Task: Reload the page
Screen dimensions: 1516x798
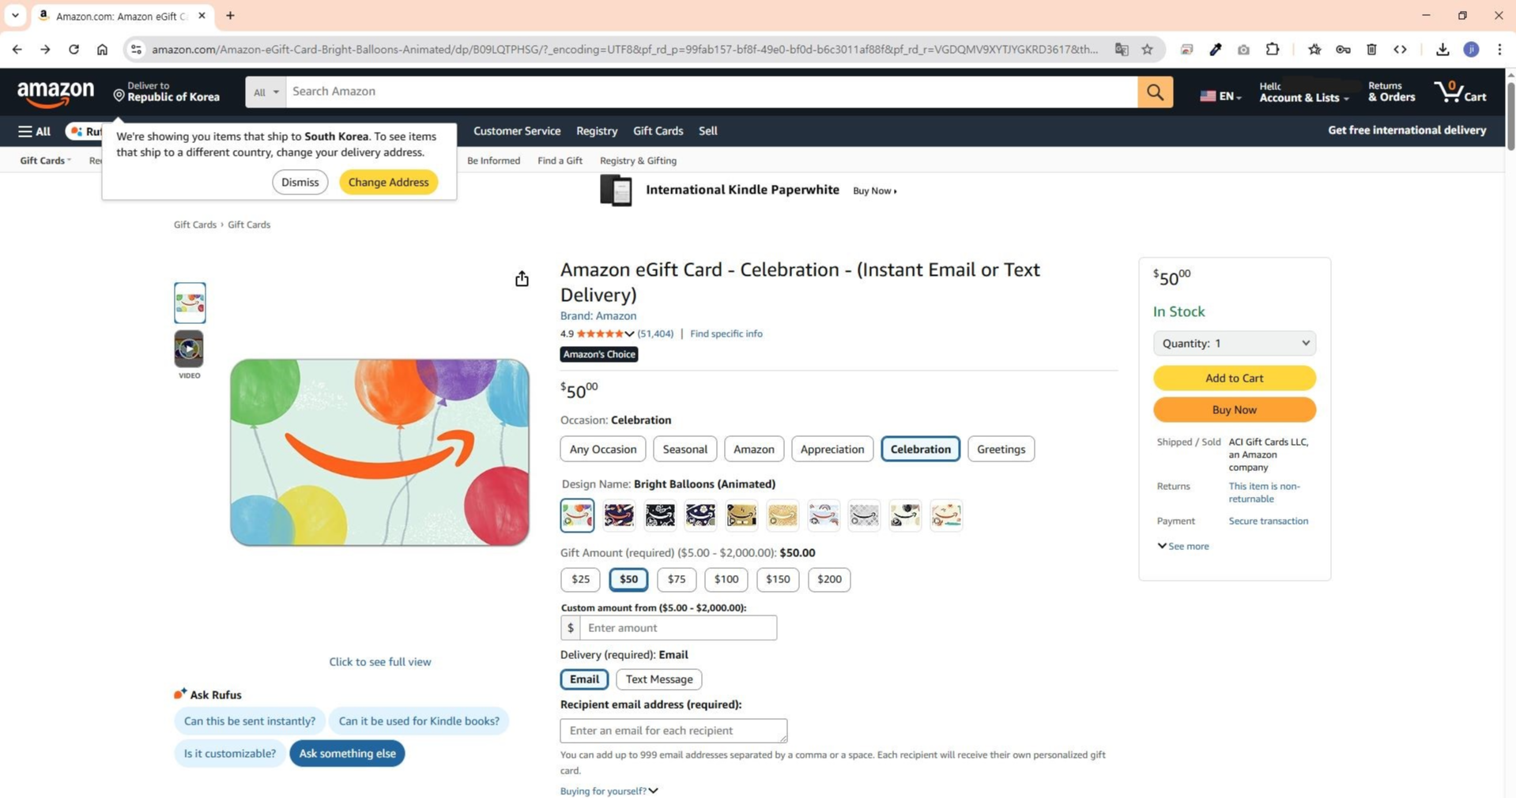Action: [x=74, y=49]
